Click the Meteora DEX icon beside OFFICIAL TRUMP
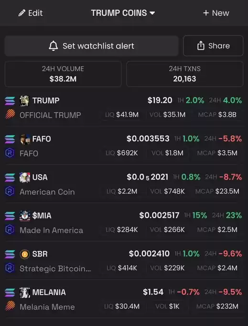The width and height of the screenshot is (248, 326). click(x=10, y=114)
